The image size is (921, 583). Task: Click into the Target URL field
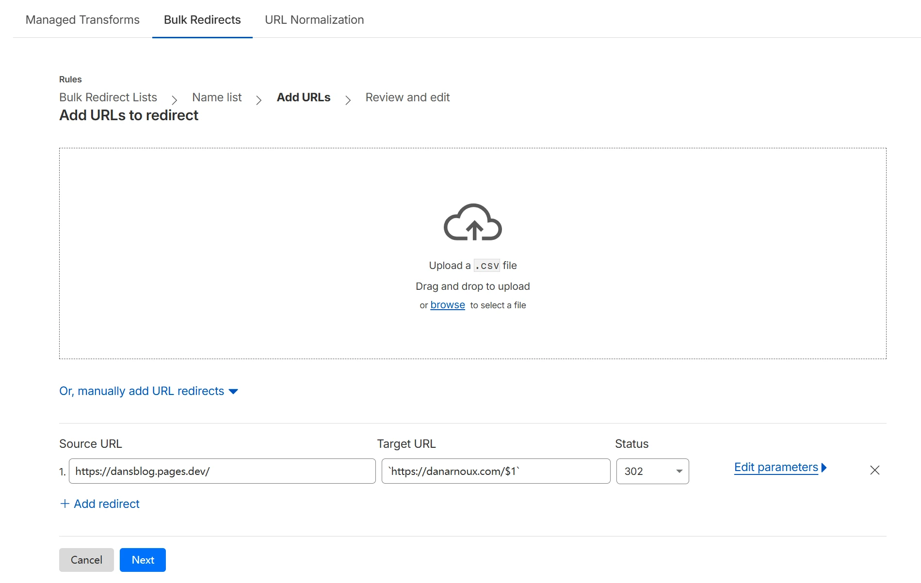495,471
